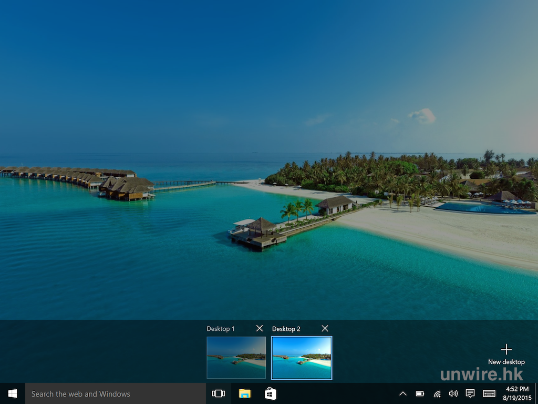
Task: Check battery status in the system tray
Action: [420, 393]
